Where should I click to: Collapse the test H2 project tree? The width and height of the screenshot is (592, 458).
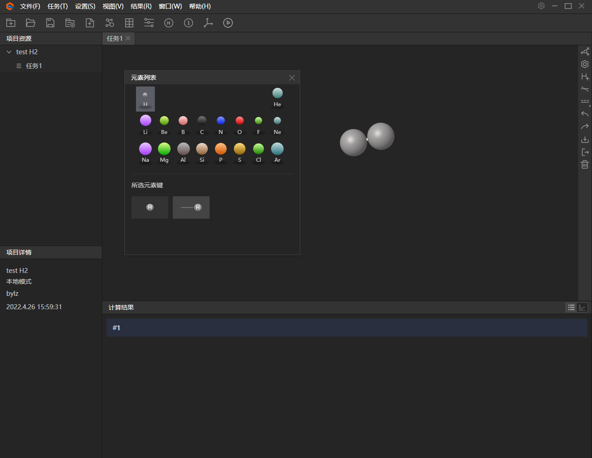[9, 52]
